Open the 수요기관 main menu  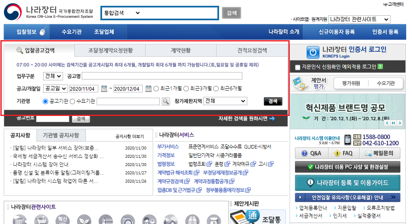tap(71, 32)
